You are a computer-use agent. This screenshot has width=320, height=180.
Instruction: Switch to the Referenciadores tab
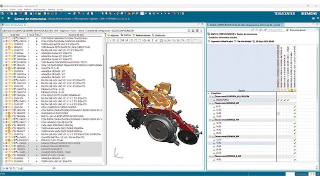point(142,35)
